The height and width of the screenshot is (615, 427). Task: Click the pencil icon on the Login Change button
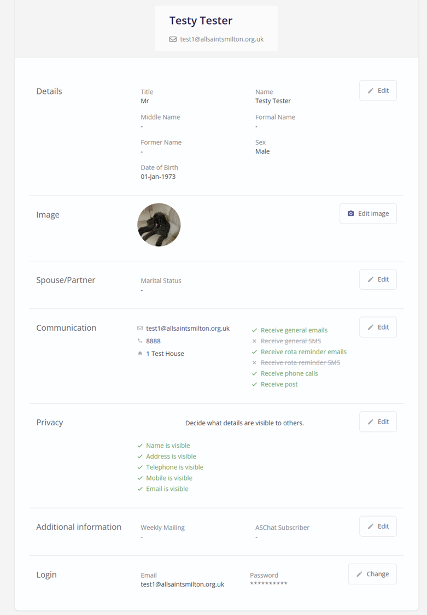pyautogui.click(x=359, y=574)
